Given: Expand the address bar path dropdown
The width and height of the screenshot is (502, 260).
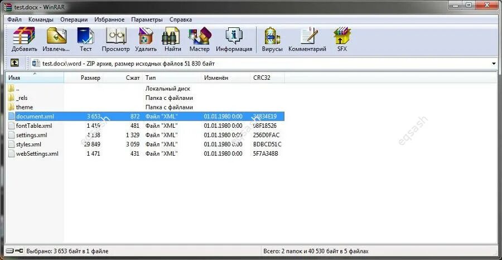Looking at the screenshot, I should tap(494, 64).
